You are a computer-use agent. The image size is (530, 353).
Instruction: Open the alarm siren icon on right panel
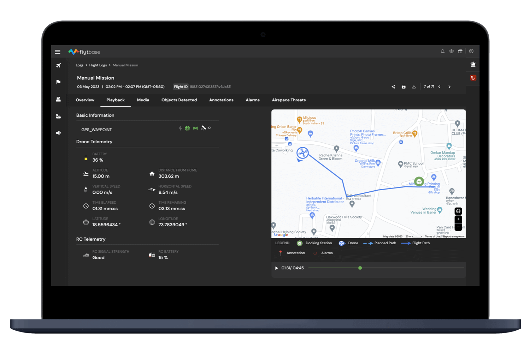pyautogui.click(x=473, y=64)
